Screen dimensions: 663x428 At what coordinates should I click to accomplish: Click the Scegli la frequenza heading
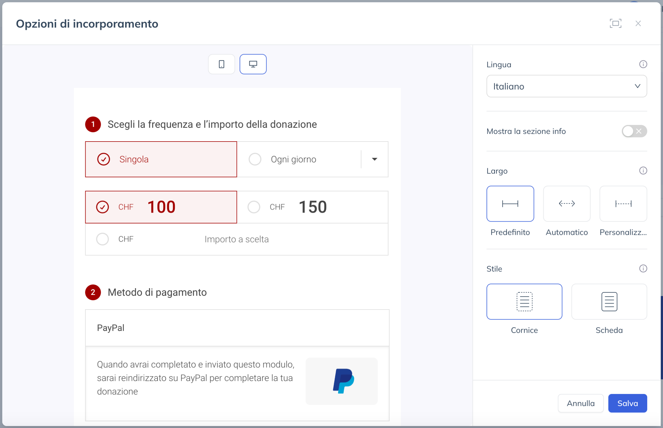coord(212,124)
